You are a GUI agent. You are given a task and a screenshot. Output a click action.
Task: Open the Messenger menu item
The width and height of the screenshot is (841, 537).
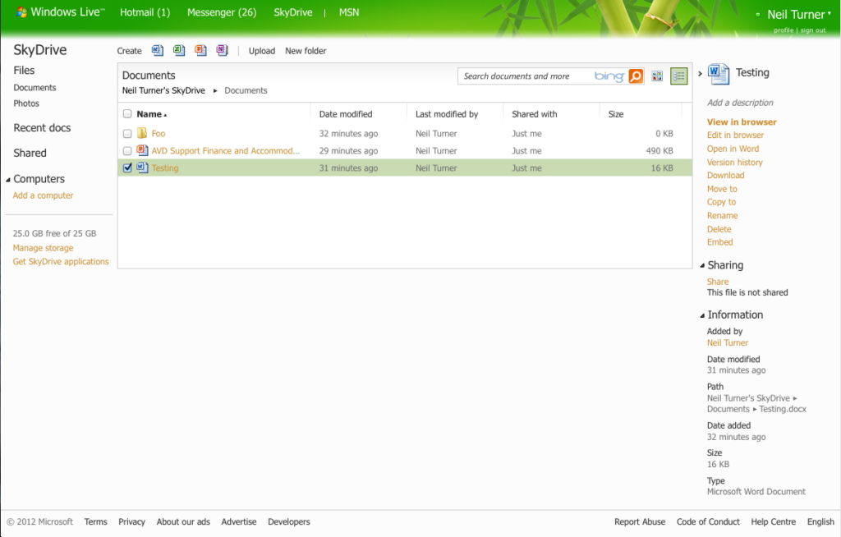click(222, 12)
